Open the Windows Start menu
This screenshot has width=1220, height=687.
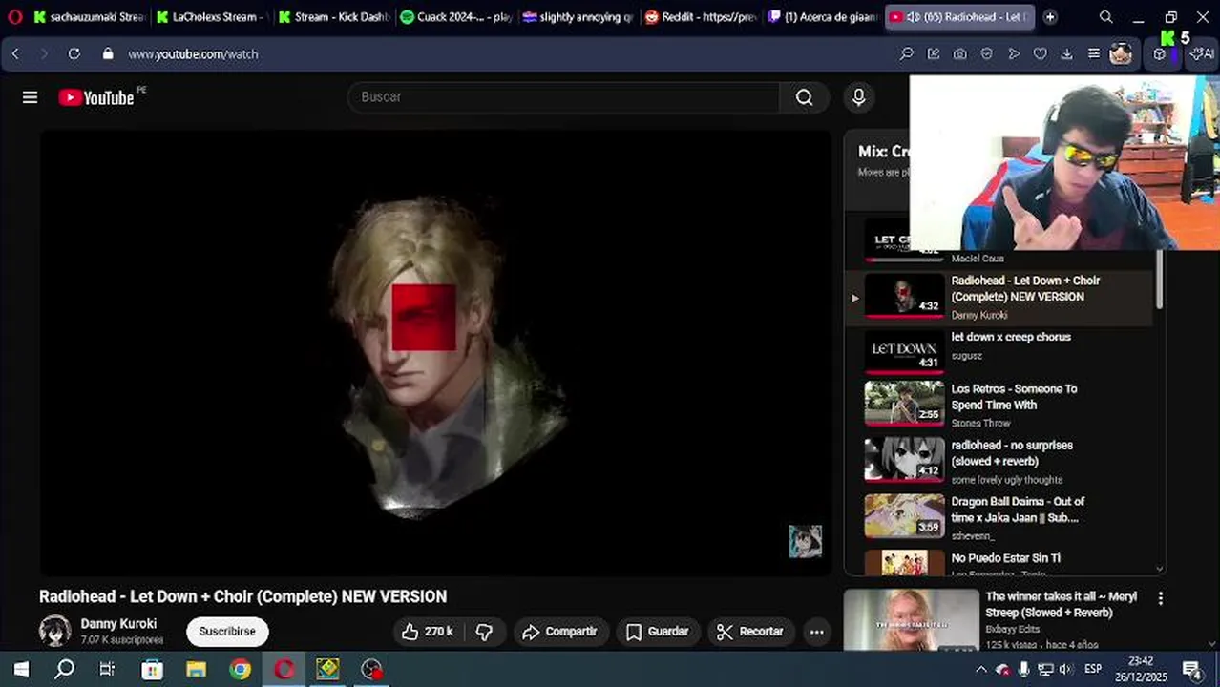(21, 669)
